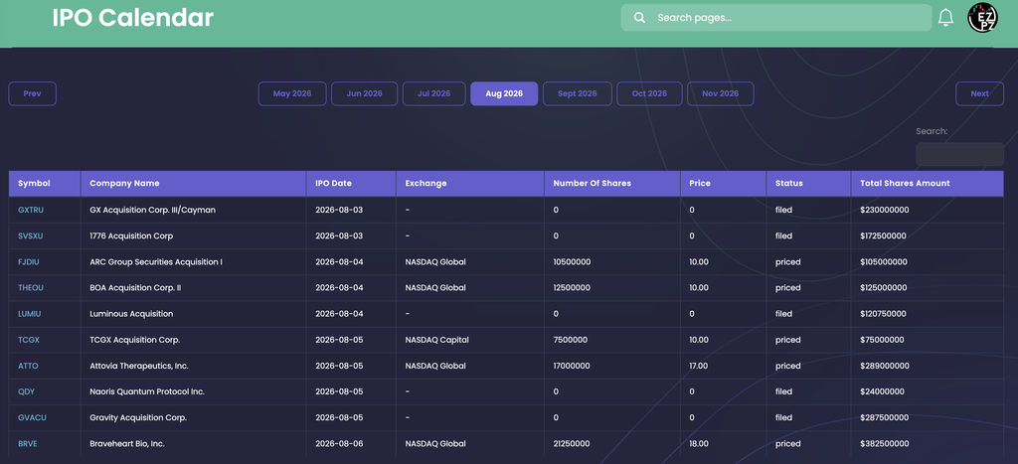
Task: Focus the Search pages field
Action: pos(775,18)
